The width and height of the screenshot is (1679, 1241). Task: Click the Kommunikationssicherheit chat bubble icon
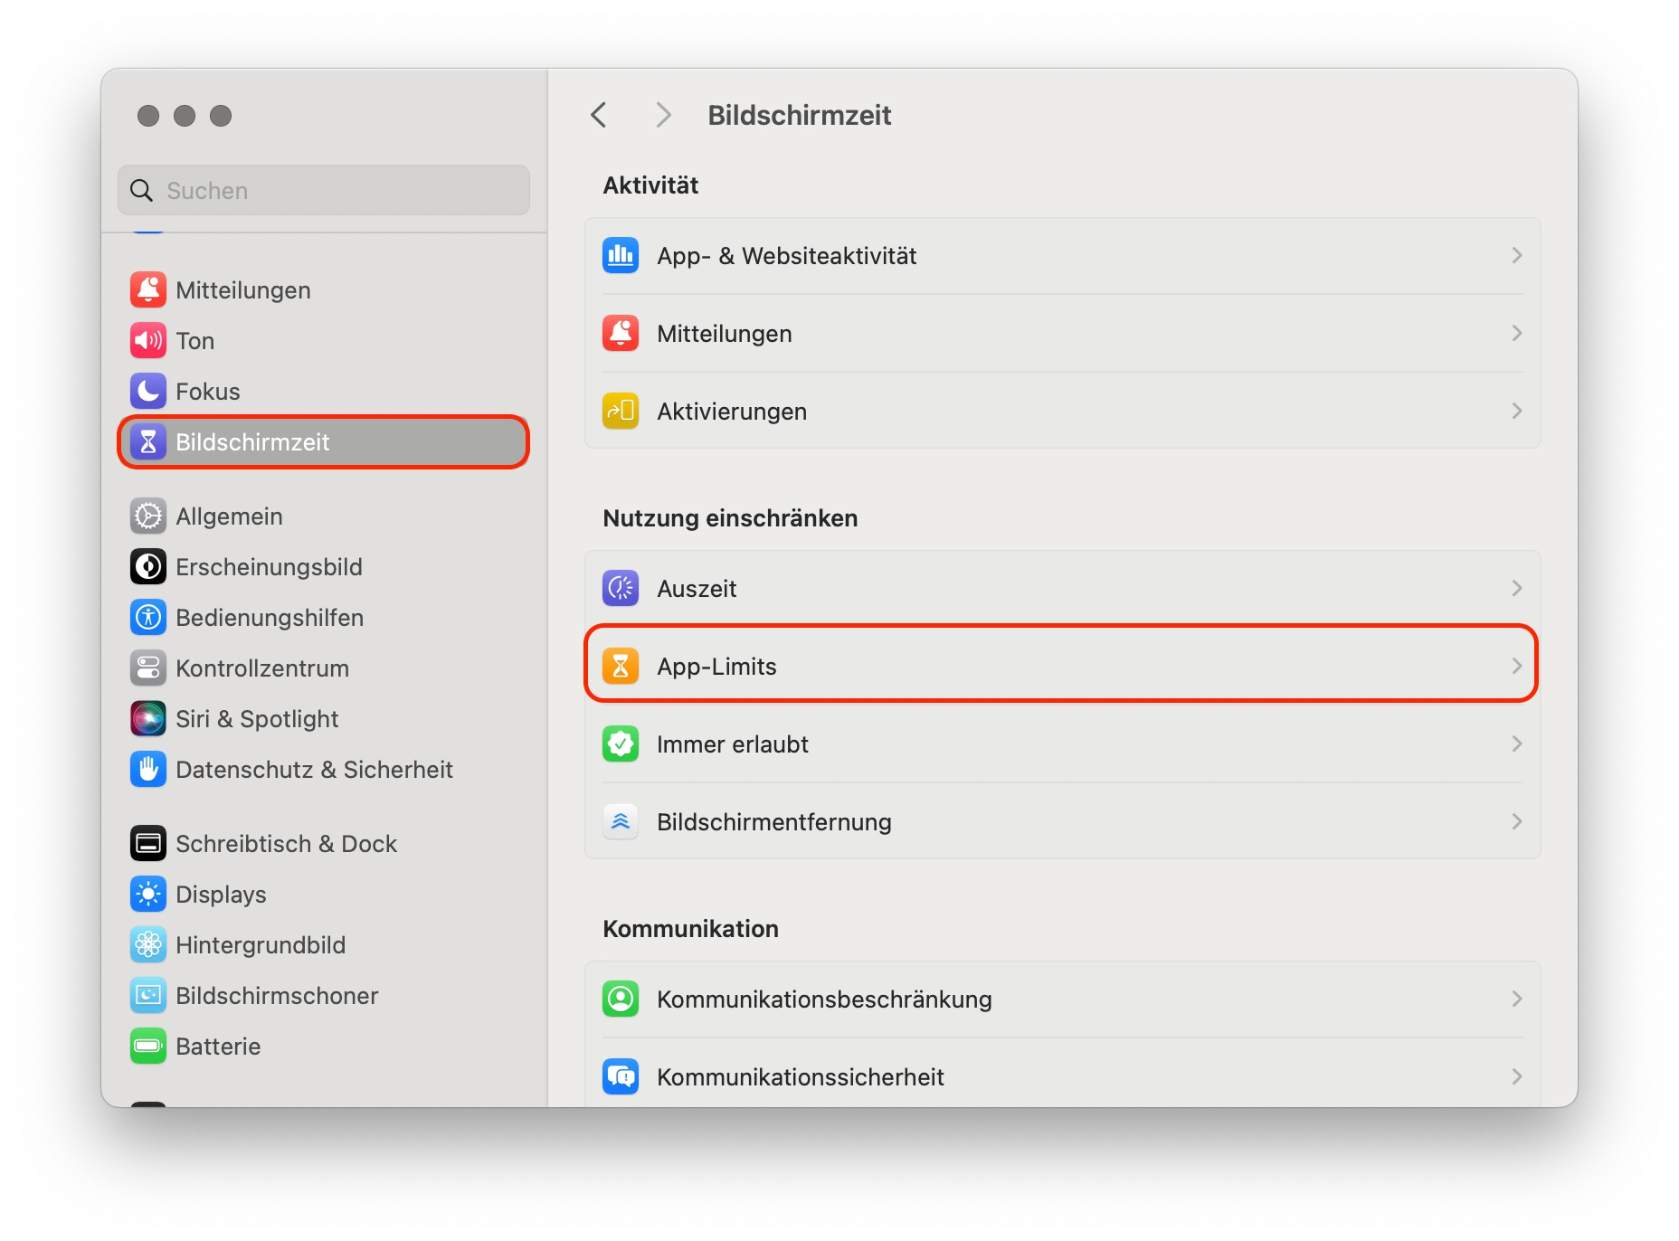point(621,1077)
